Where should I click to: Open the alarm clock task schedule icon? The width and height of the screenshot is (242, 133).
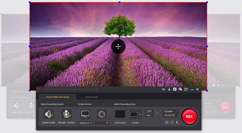click(x=172, y=122)
